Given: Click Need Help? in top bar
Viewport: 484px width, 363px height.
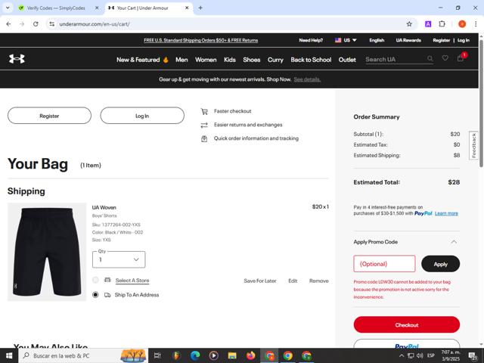Looking at the screenshot, I should tap(311, 40).
